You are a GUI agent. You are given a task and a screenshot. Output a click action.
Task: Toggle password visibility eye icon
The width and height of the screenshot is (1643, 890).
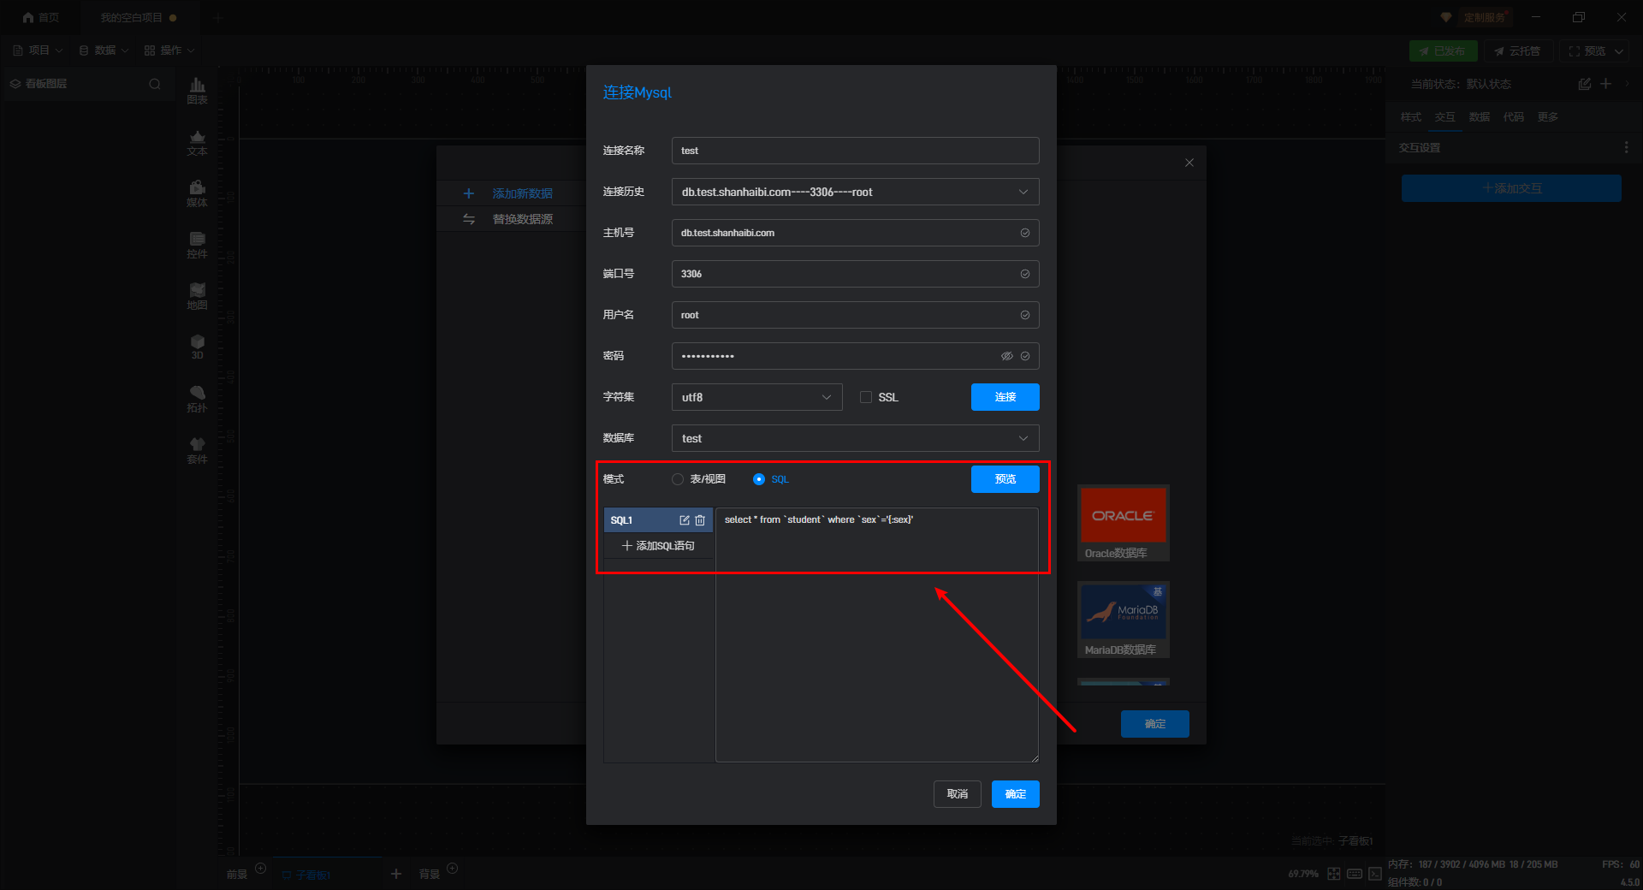click(1007, 356)
